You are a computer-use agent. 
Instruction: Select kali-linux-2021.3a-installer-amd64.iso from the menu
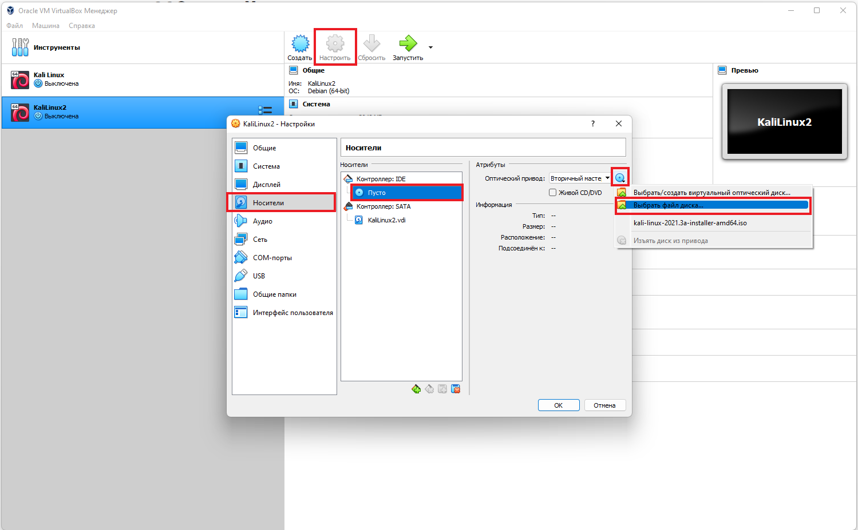pos(713,223)
